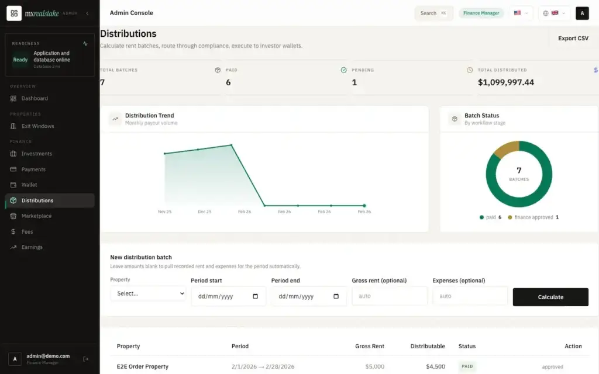Click the PAID status badge
The width and height of the screenshot is (599, 374).
[x=467, y=366]
